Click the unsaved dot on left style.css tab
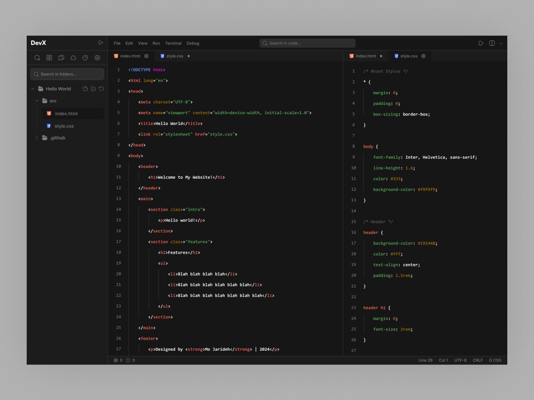 pos(189,56)
